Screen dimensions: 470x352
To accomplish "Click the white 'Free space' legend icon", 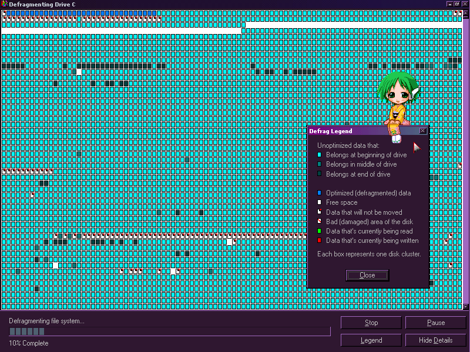I will click(319, 202).
